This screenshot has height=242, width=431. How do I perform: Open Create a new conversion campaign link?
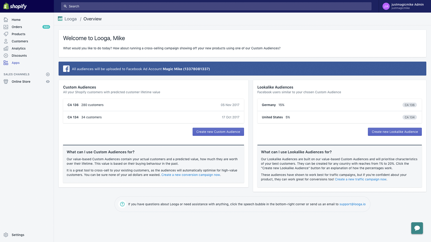[191, 175]
